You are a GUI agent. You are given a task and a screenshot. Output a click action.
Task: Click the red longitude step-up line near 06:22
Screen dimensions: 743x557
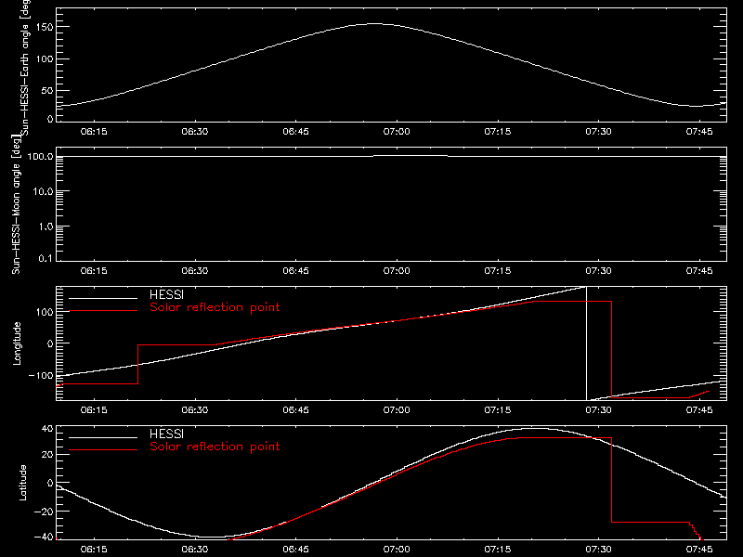click(x=137, y=364)
